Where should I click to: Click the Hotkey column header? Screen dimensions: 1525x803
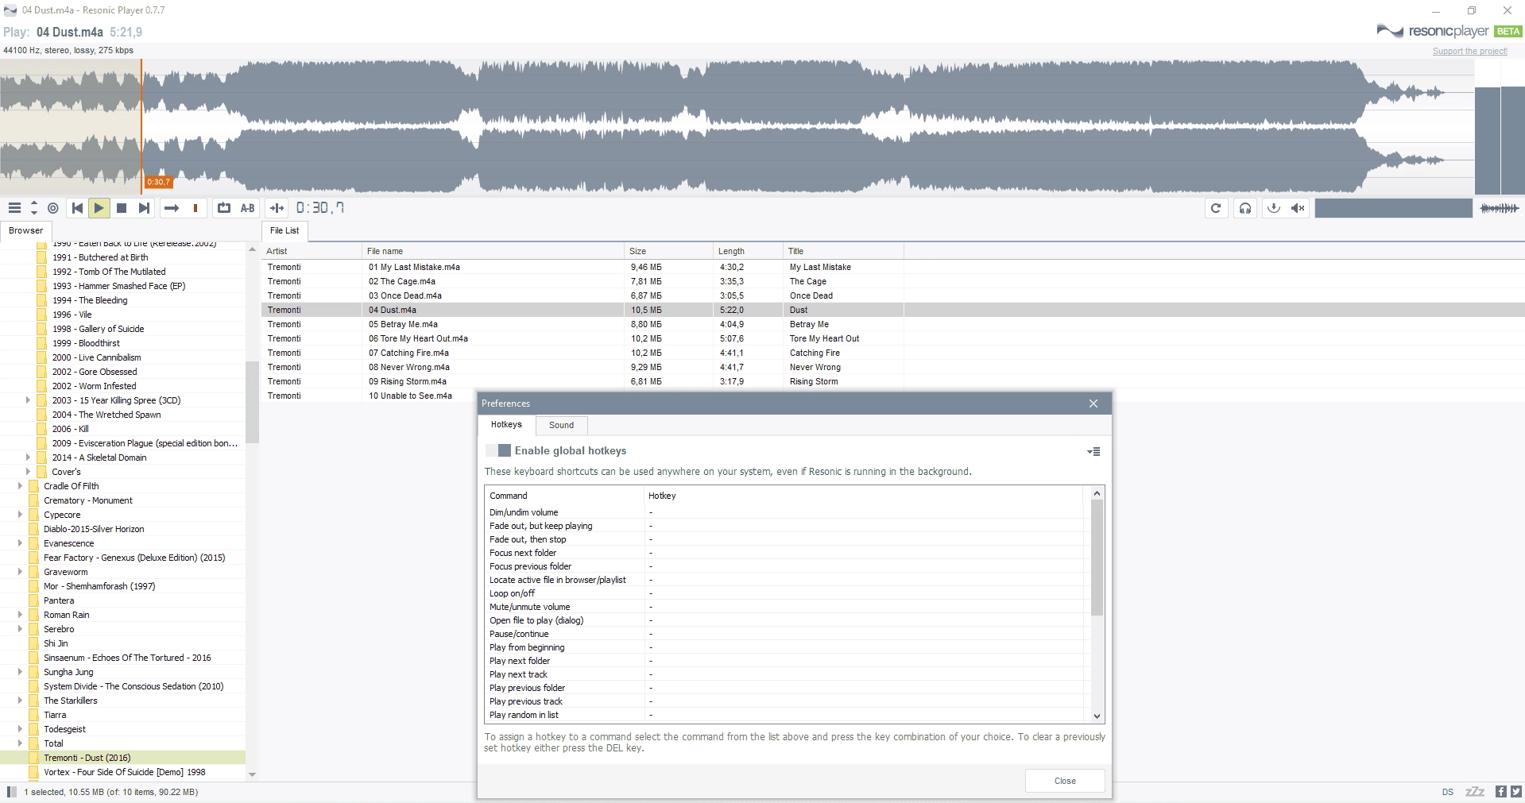[x=863, y=496]
